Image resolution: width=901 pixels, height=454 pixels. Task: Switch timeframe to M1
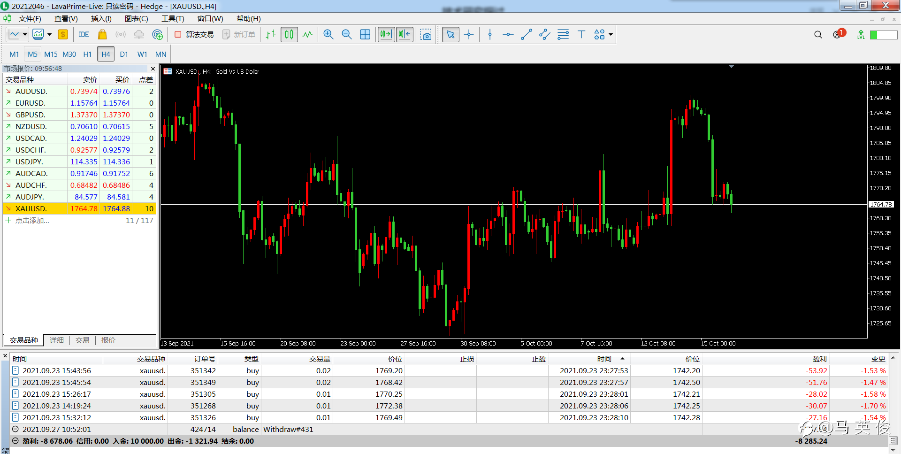(x=14, y=54)
